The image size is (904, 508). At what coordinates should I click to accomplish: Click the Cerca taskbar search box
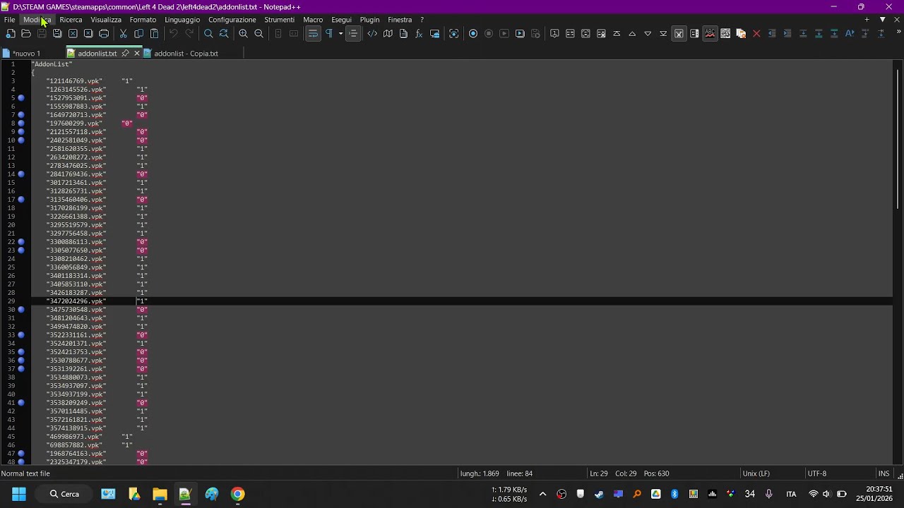(x=65, y=494)
